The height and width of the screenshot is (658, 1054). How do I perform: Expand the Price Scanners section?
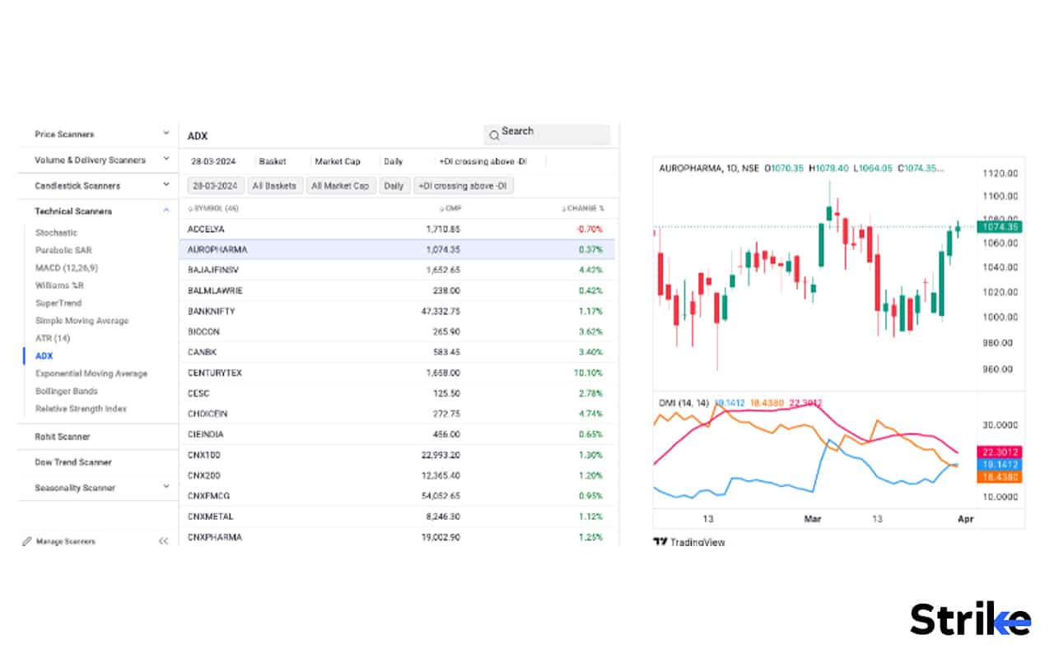click(x=99, y=134)
